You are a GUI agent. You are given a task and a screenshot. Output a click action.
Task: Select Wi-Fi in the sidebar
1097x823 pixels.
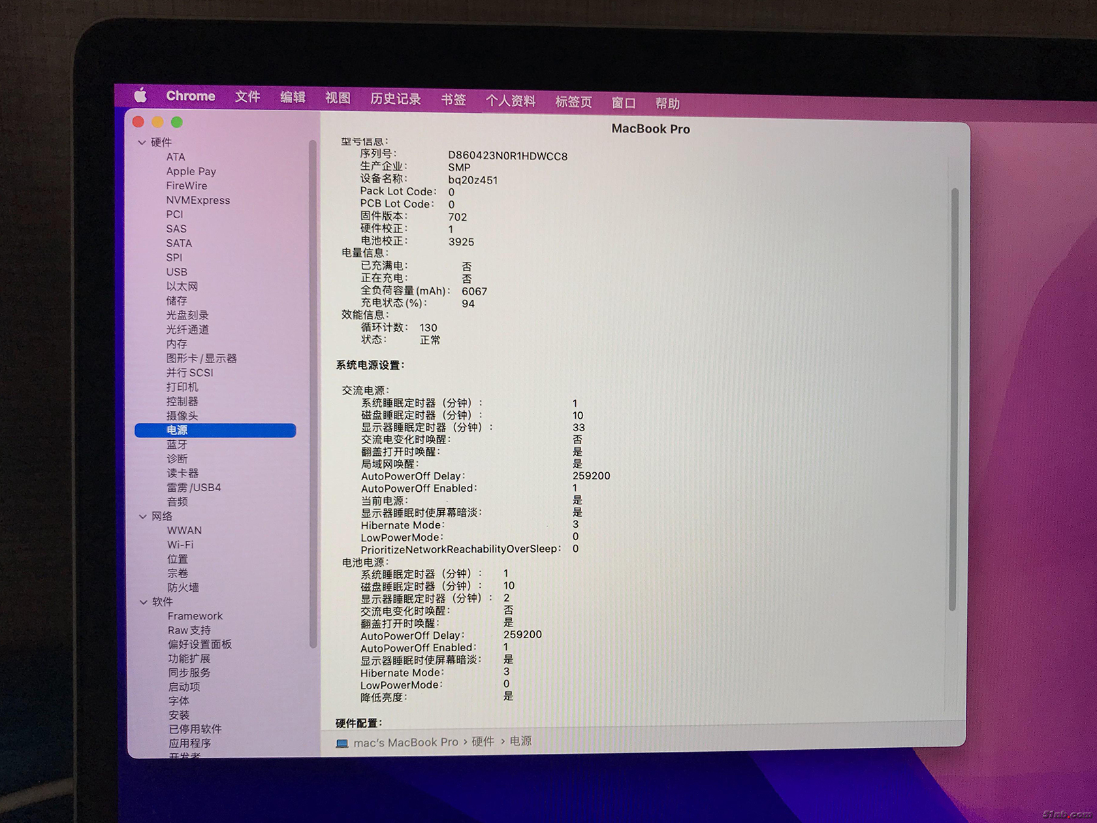coord(180,545)
